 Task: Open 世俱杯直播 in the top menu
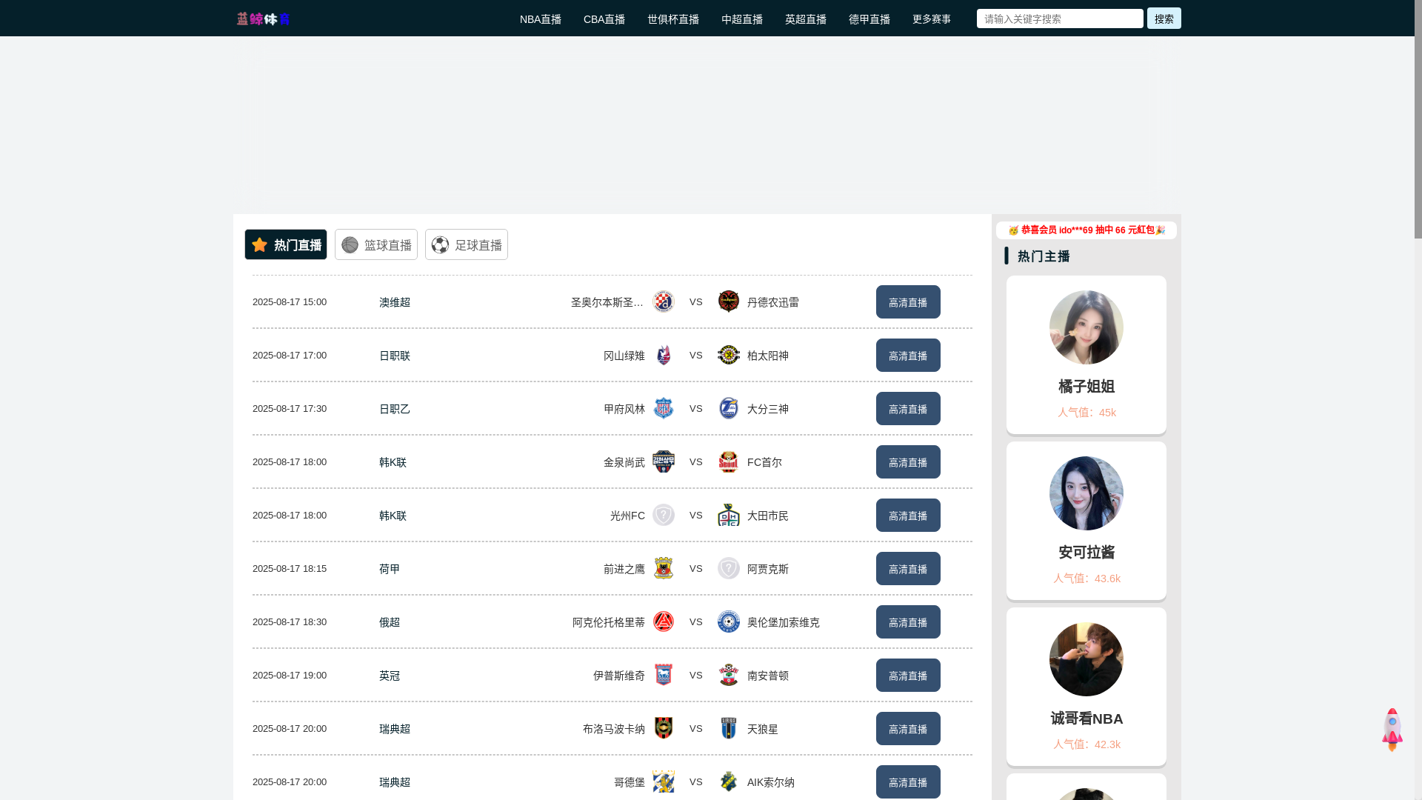coord(673,19)
